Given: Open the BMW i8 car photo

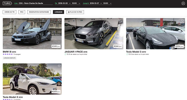Looking at the screenshot, I should [x=32, y=34].
